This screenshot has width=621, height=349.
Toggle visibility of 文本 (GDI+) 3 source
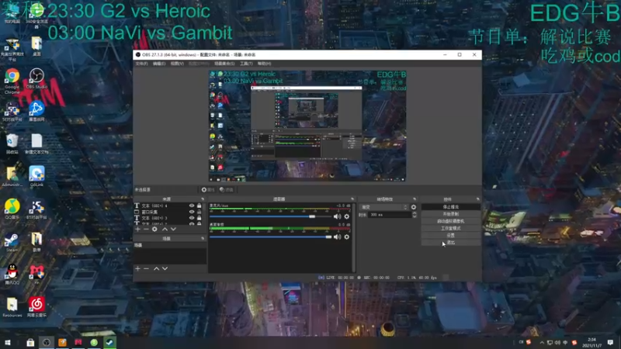click(192, 218)
